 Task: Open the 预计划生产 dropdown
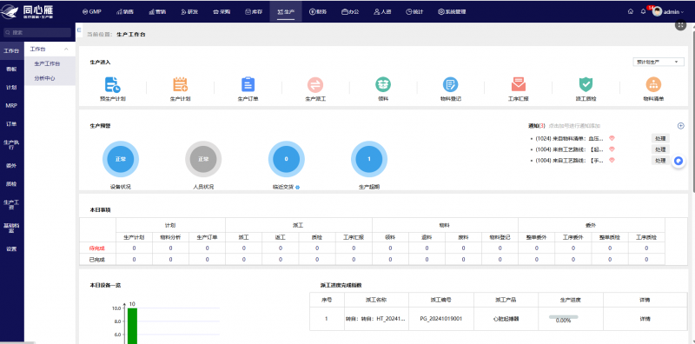point(658,62)
